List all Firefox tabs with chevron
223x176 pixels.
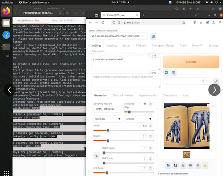pyautogui.click(x=196, y=15)
